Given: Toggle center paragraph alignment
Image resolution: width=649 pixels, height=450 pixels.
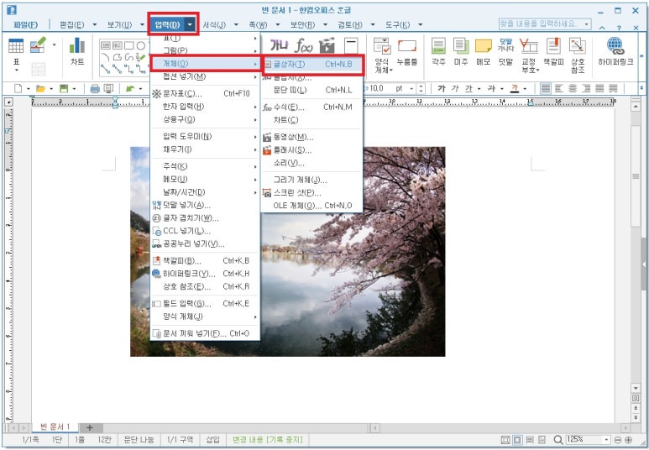Looking at the screenshot, I should coord(573,89).
